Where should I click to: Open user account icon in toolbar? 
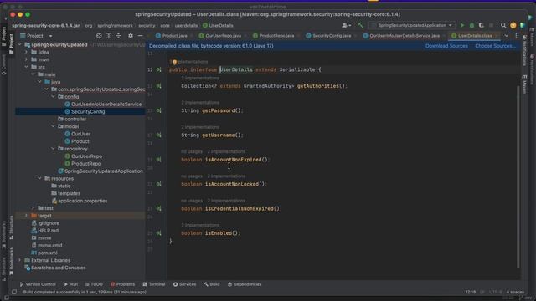tap(346, 25)
